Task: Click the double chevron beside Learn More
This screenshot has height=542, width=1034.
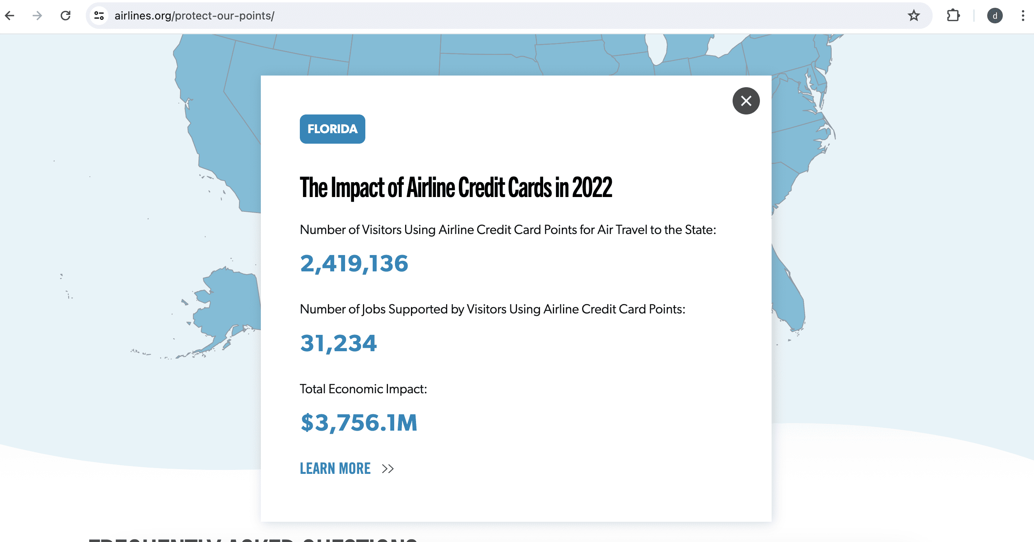Action: [x=388, y=468]
